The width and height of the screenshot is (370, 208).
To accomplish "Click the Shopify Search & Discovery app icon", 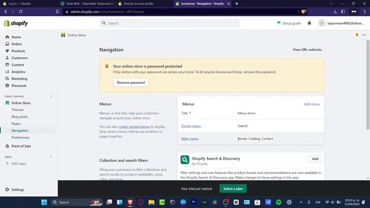I will 185,159.
